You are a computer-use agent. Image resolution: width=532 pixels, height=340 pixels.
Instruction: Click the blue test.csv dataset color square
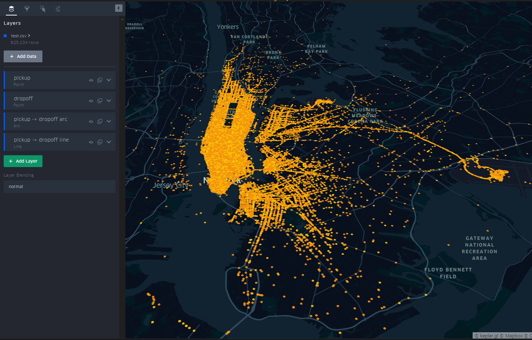point(5,36)
